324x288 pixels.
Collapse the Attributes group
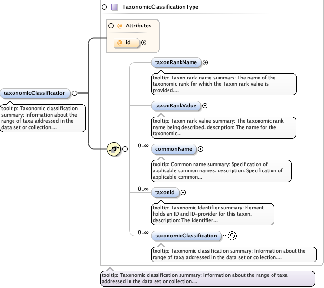coord(111,26)
